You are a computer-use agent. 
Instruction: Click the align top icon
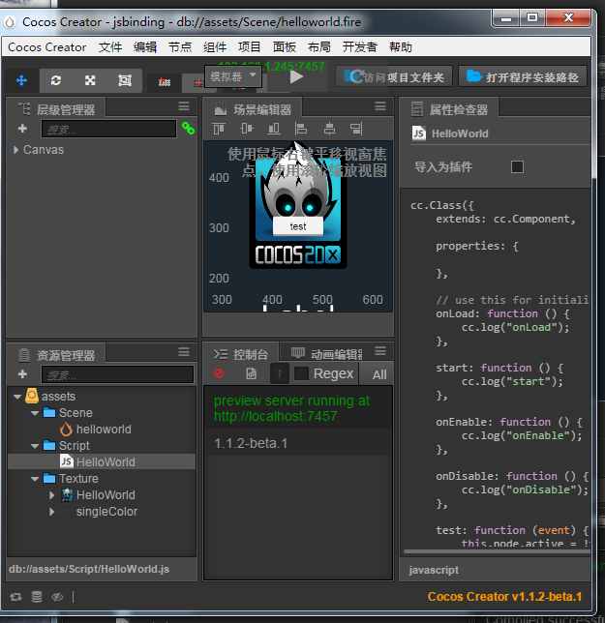(219, 129)
